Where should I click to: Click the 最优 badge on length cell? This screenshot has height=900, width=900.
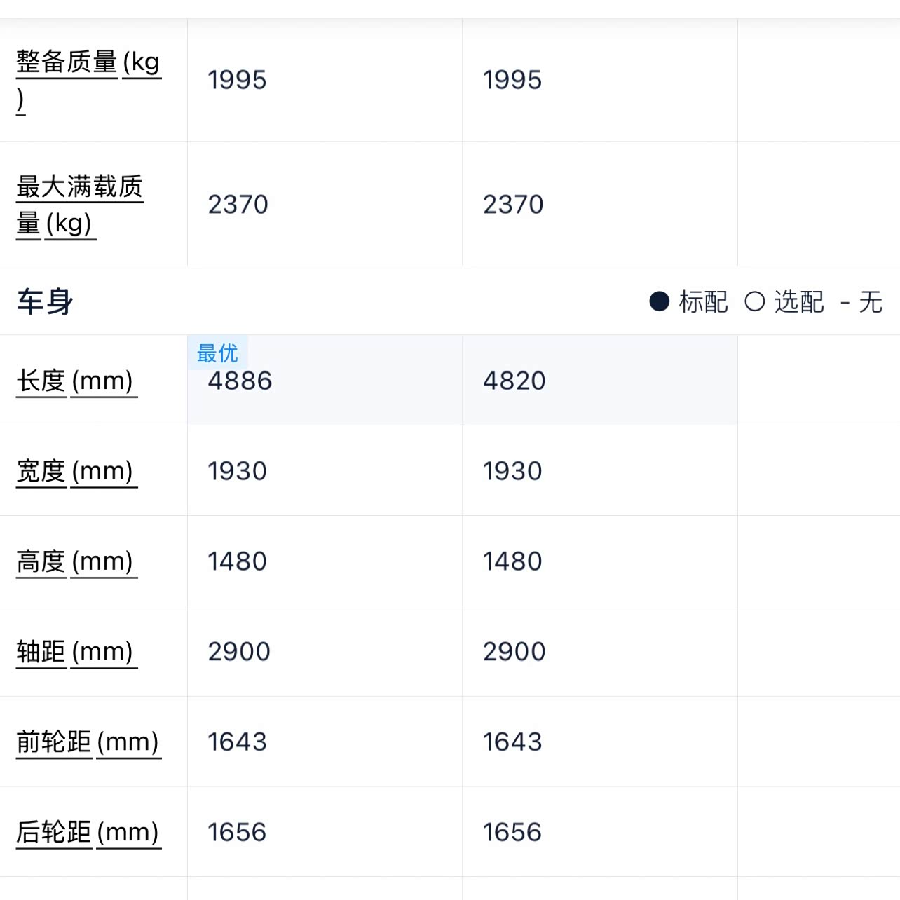tap(217, 353)
